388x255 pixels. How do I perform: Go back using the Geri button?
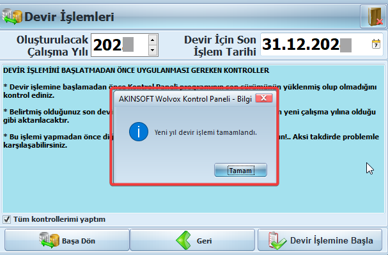pyautogui.click(x=192, y=240)
